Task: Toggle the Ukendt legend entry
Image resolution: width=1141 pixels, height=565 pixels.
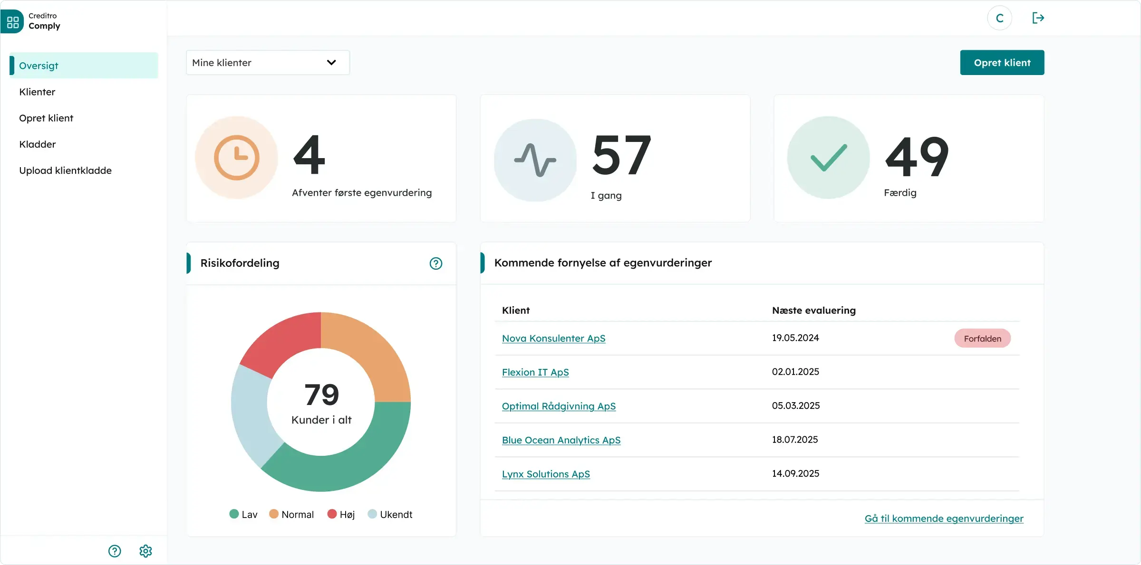Action: pyautogui.click(x=390, y=514)
